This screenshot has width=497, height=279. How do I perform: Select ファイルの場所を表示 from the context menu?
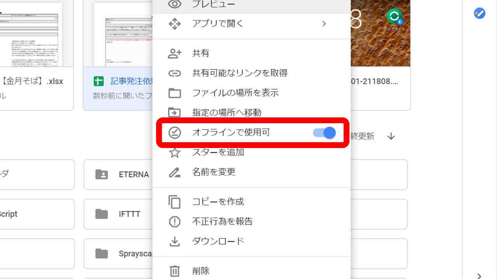235,93
